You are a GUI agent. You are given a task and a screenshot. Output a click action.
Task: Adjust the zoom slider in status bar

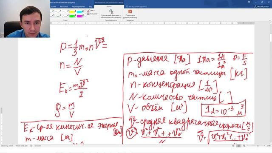(x=258, y=146)
